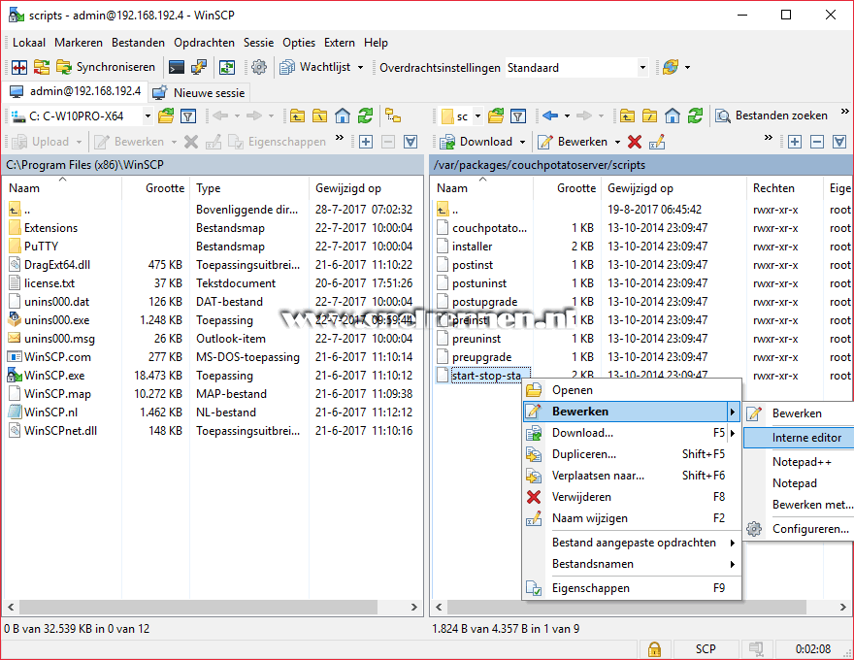Click the Download button in remote toolbar
Image resolution: width=854 pixels, height=660 pixels.
[477, 142]
